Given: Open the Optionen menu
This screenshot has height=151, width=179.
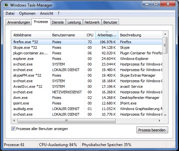Looking at the screenshot, I should (x=27, y=13).
